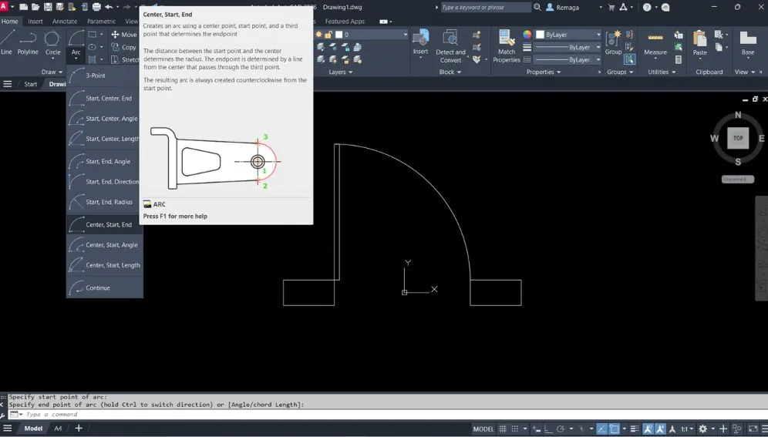This screenshot has height=437, width=768.
Task: Click the Paste clipboard icon
Action: click(699, 42)
